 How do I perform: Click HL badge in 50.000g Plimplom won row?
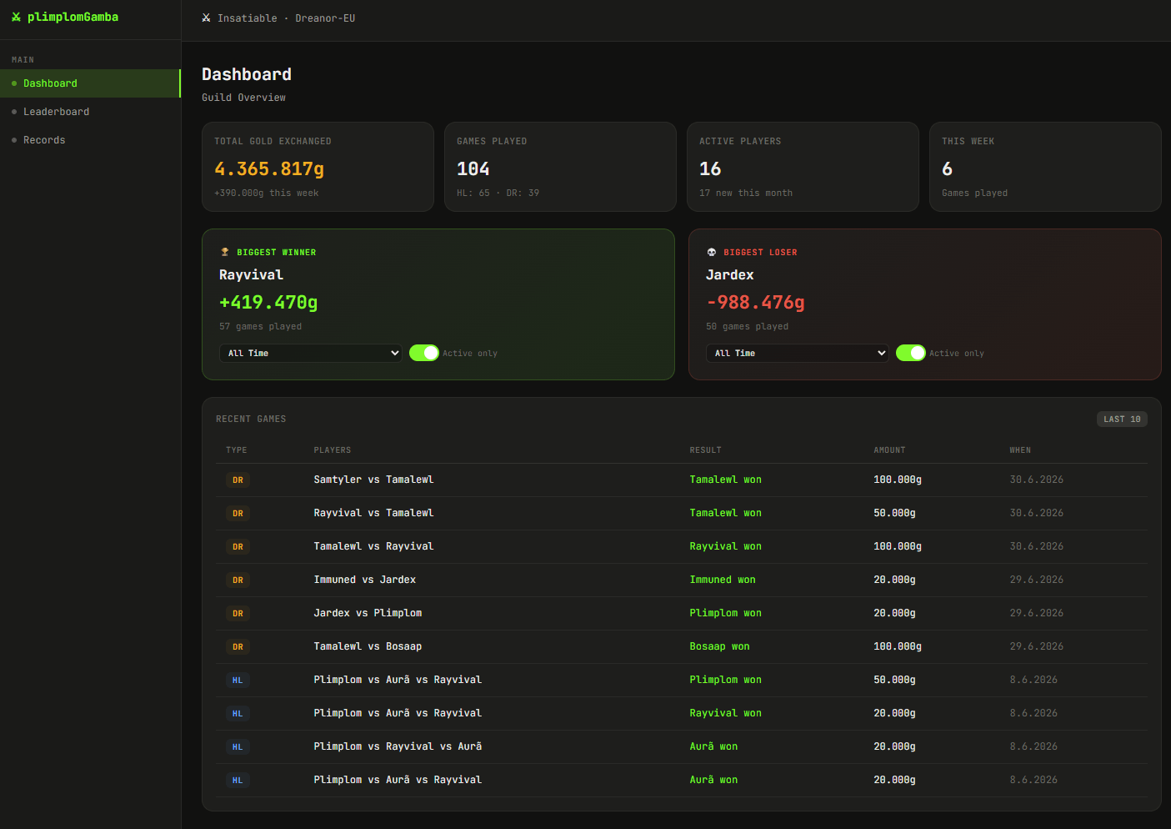(x=238, y=681)
